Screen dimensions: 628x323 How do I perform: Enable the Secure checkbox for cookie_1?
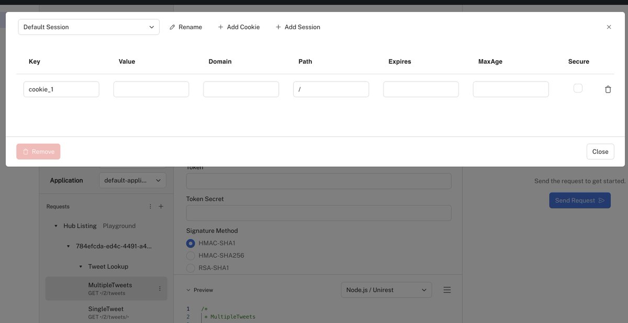tap(578, 88)
